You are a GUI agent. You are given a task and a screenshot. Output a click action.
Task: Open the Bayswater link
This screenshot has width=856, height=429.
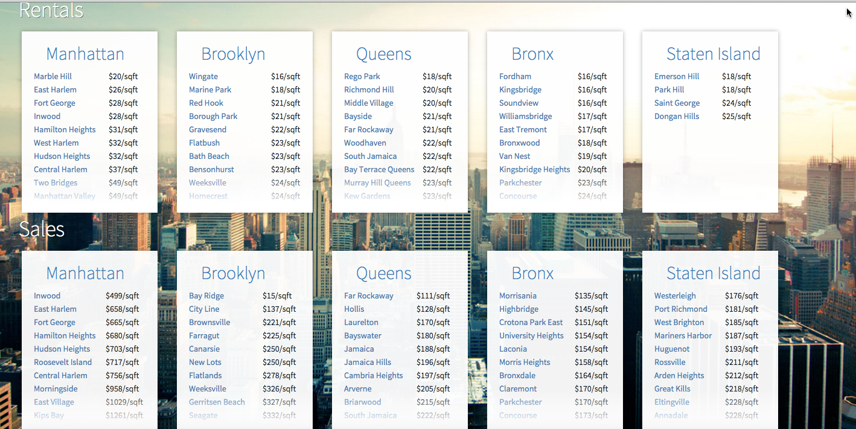363,335
